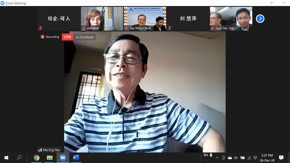Open File Explorer from the taskbar
This screenshot has height=163, width=290.
pyautogui.click(x=50, y=158)
